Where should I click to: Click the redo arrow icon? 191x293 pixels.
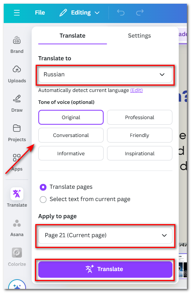[x=140, y=13]
